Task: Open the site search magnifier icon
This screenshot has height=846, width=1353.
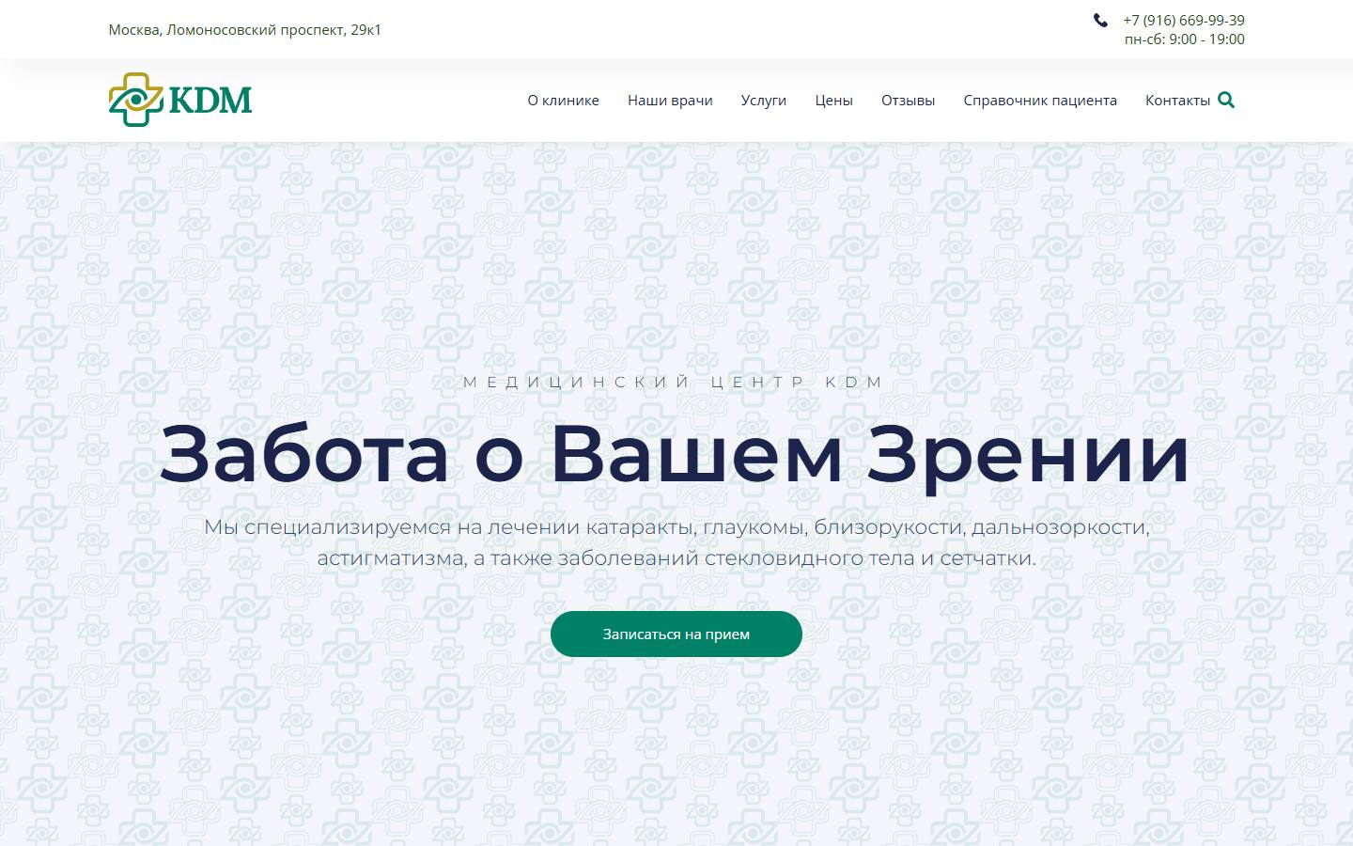Action: pyautogui.click(x=1226, y=100)
